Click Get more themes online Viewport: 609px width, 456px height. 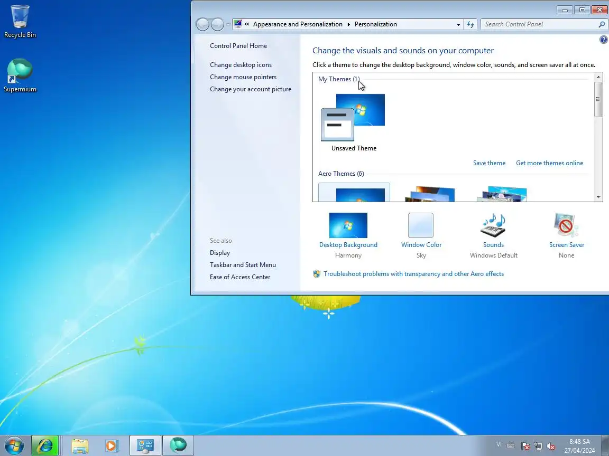(549, 163)
